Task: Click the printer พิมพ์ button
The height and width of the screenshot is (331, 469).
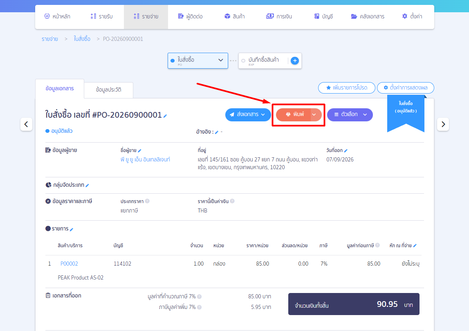Action: 294,114
